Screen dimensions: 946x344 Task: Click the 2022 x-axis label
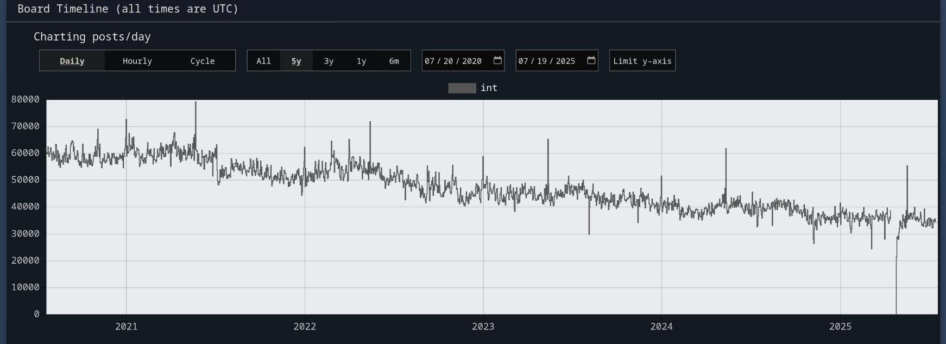pyautogui.click(x=305, y=327)
